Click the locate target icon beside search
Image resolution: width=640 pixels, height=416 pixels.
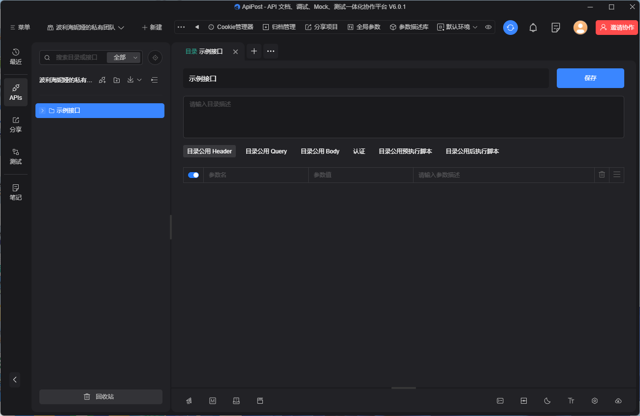[155, 58]
